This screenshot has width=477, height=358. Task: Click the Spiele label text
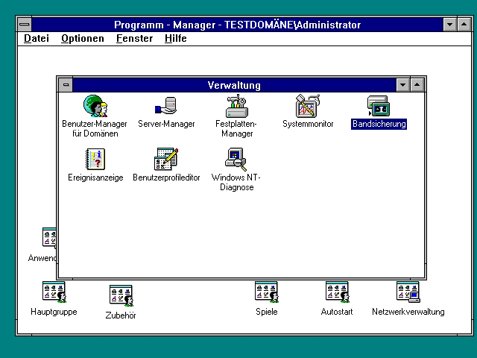tap(267, 312)
